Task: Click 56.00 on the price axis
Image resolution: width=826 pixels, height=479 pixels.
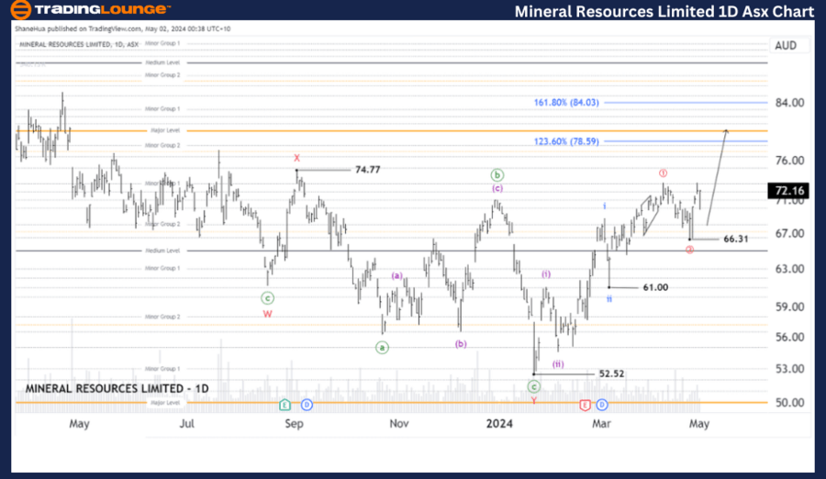Action: click(789, 338)
